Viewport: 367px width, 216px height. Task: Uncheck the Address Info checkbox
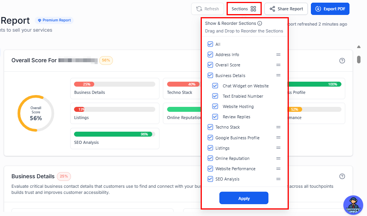pos(210,55)
